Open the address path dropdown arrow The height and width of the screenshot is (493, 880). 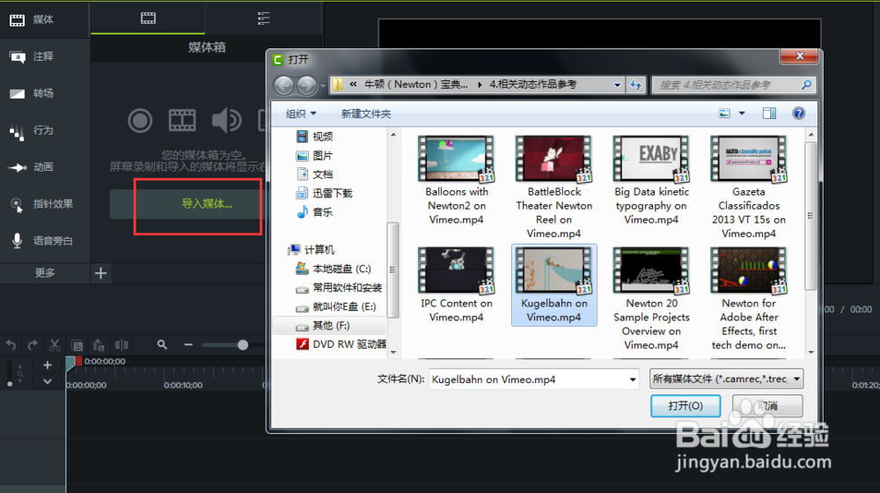point(617,85)
